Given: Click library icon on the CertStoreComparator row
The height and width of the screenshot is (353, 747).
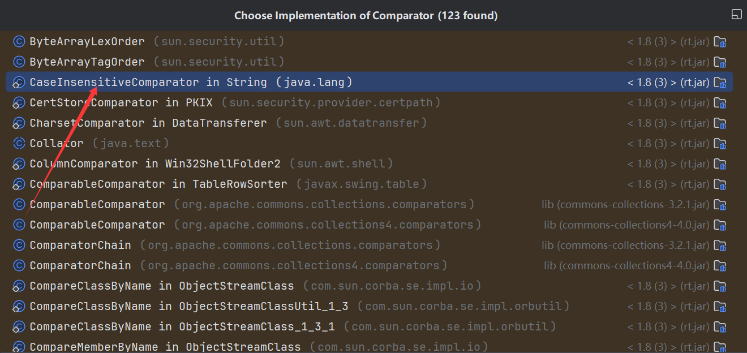Looking at the screenshot, I should [x=720, y=103].
